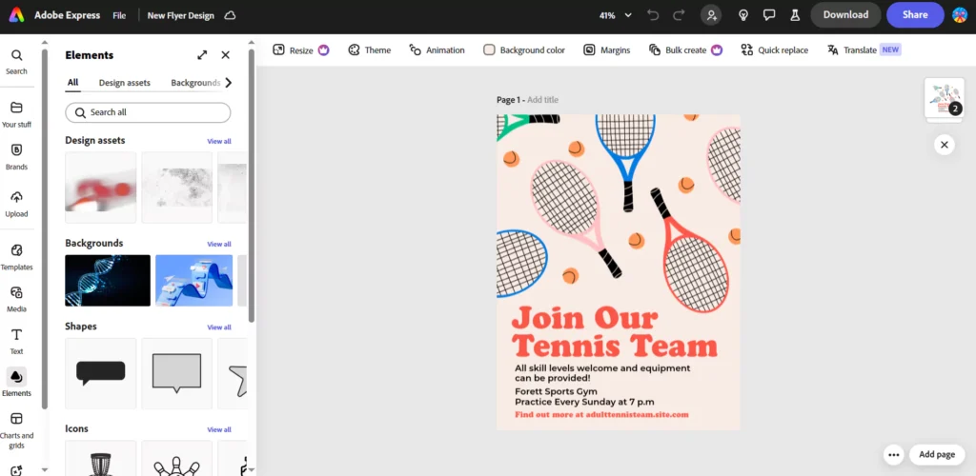Viewport: 976px width, 476px height.
Task: Switch to the Design assets tab
Action: pyautogui.click(x=125, y=83)
